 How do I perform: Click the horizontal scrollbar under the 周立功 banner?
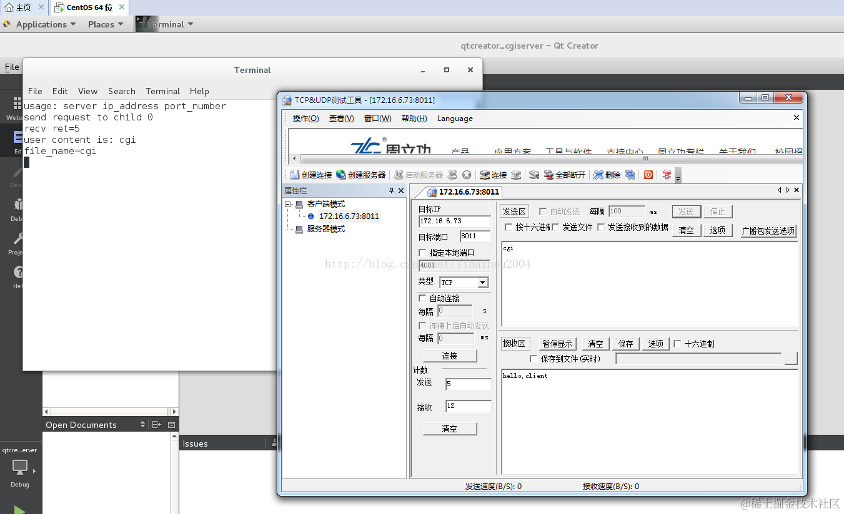[x=547, y=158]
